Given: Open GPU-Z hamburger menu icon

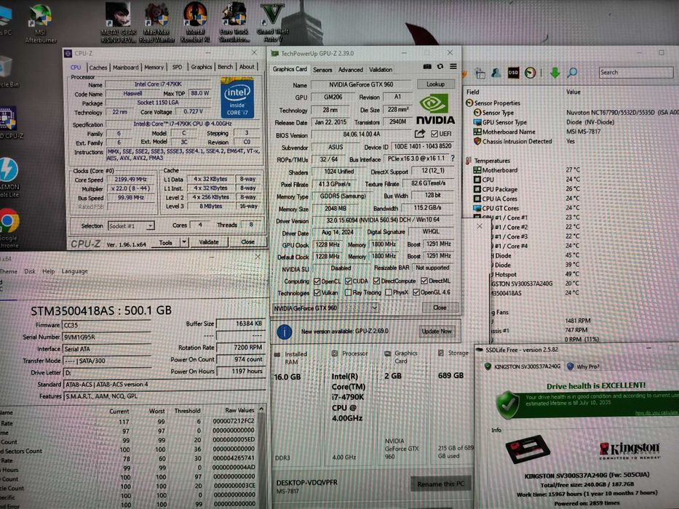Looking at the screenshot, I should pyautogui.click(x=453, y=67).
